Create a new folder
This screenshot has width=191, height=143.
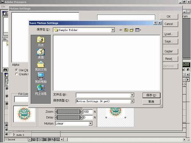(132, 30)
